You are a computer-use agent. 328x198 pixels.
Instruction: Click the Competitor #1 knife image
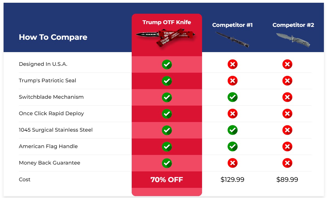click(x=232, y=39)
